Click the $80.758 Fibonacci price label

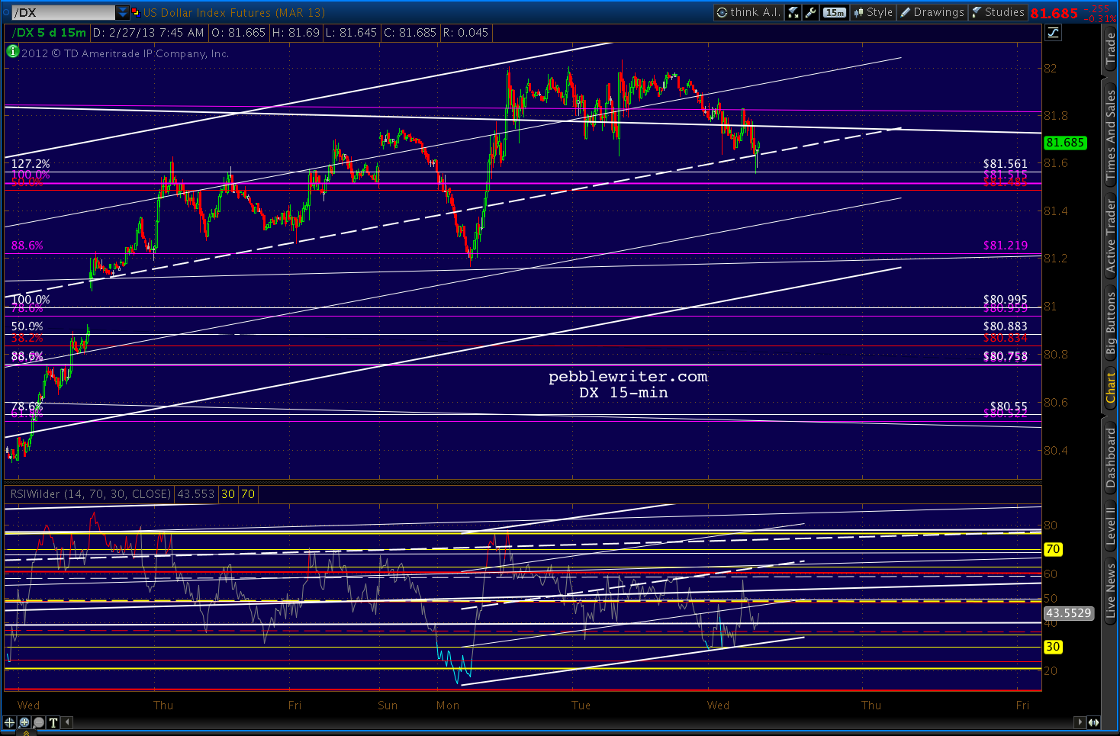(x=1006, y=356)
